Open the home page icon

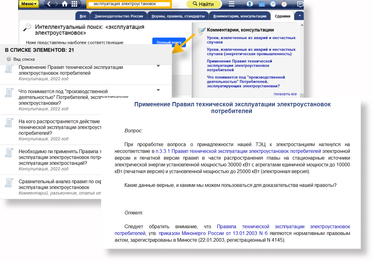click(x=65, y=4)
